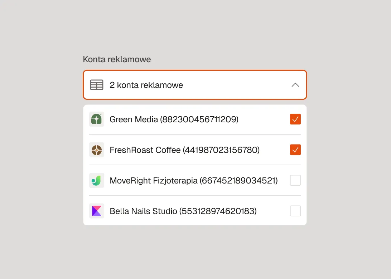This screenshot has width=391, height=279.
Task: Uncheck the Green Media checkbox
Action: (295, 119)
